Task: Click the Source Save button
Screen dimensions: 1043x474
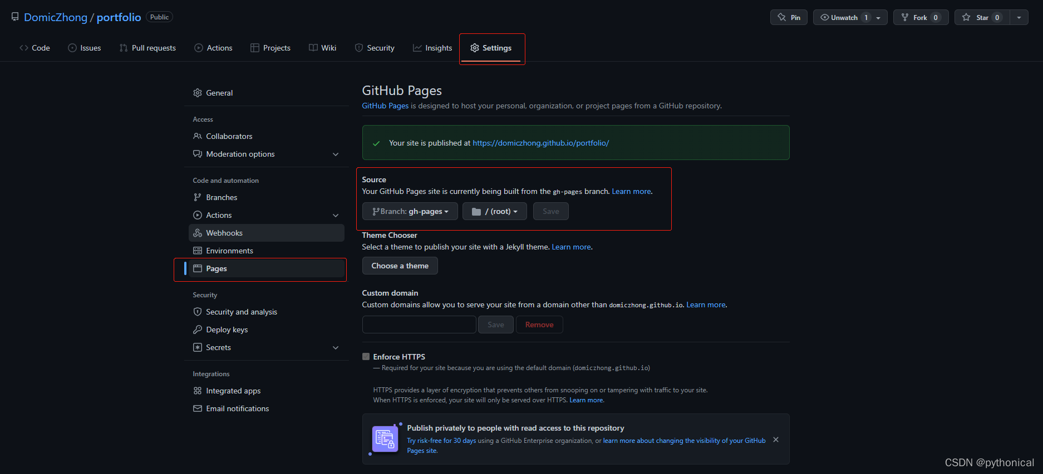Action: click(x=551, y=211)
